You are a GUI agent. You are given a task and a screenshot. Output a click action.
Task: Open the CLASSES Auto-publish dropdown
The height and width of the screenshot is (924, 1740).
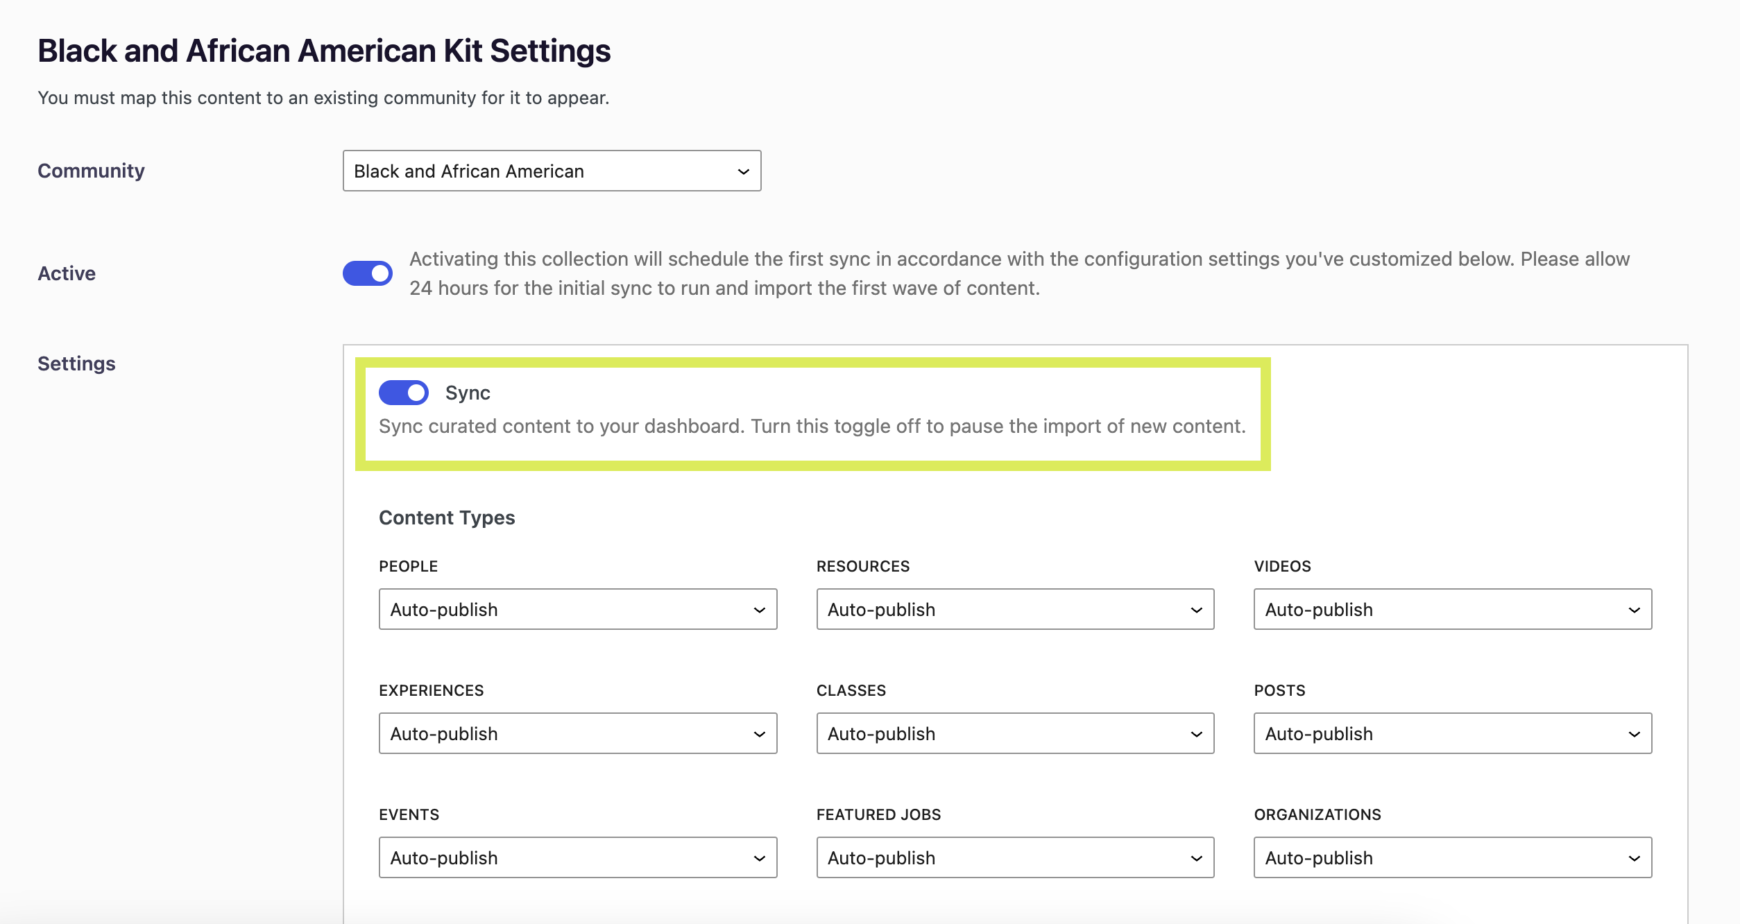coord(1014,734)
